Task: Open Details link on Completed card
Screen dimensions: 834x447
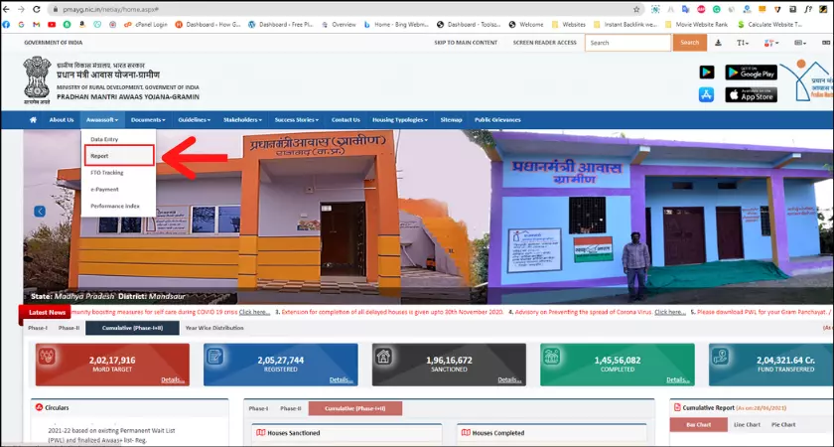Action: [678, 379]
